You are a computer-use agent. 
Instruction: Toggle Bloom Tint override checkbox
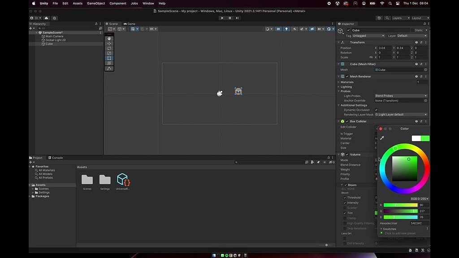345,213
